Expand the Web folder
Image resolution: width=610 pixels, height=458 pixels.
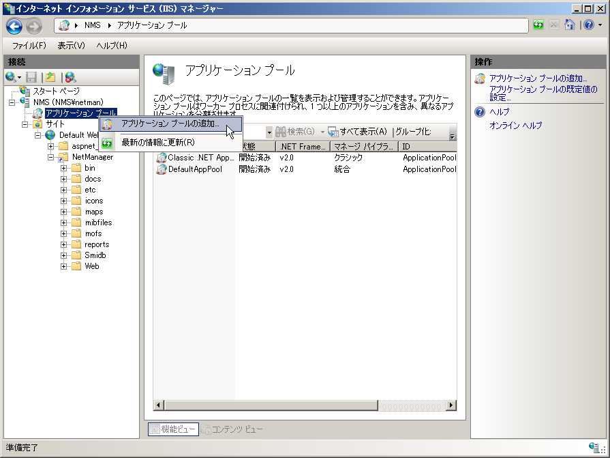click(x=63, y=266)
